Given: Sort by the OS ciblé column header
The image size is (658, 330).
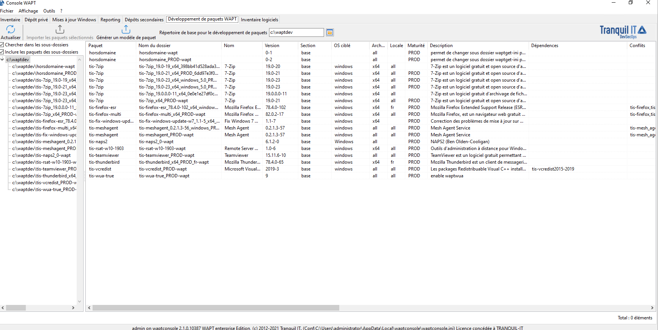Looking at the screenshot, I should coord(350,46).
